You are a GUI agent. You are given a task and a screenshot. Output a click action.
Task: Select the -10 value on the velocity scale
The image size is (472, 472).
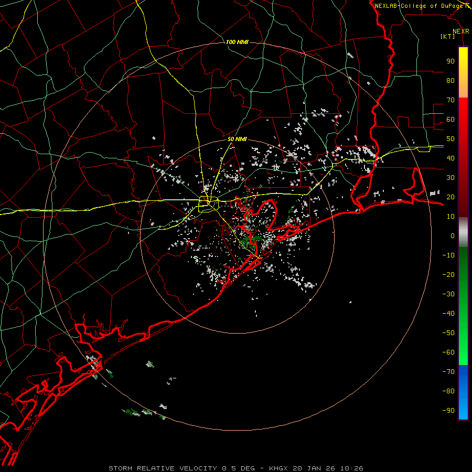tap(448, 255)
